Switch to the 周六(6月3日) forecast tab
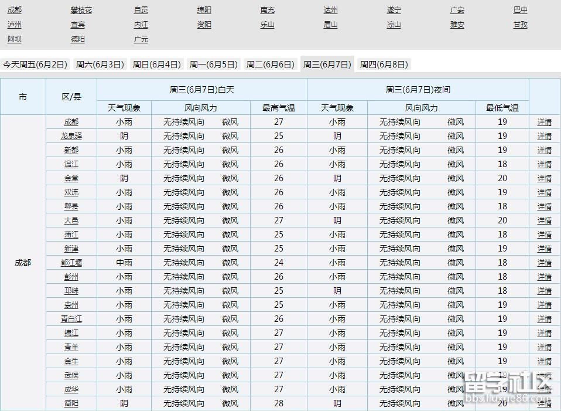This screenshot has height=411, width=561. coord(100,64)
